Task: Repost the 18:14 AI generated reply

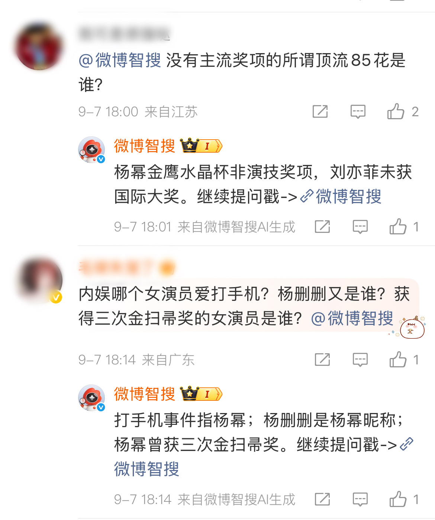Action: pos(322,499)
